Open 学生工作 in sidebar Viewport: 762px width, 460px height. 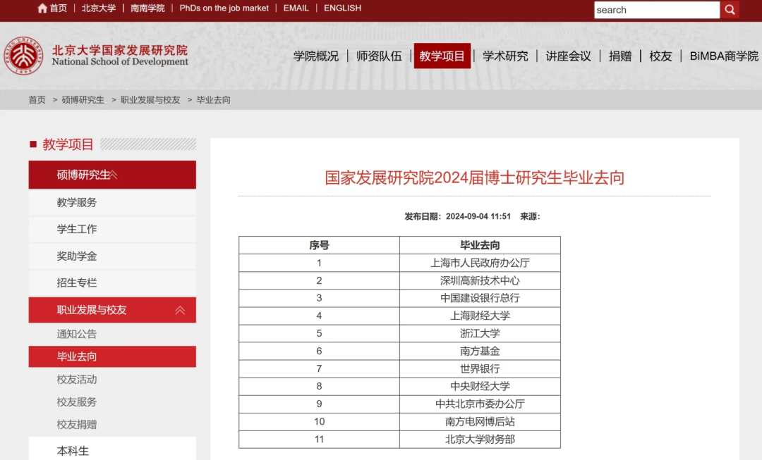(x=112, y=229)
